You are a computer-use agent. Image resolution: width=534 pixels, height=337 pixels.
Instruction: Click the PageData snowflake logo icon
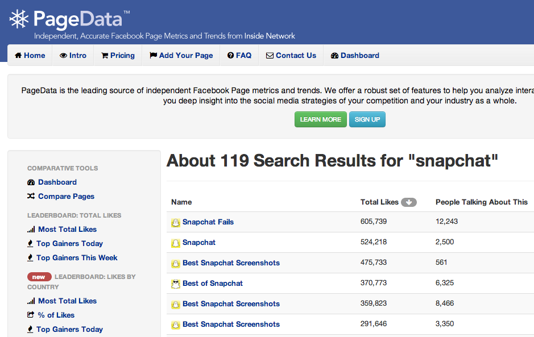click(19, 19)
